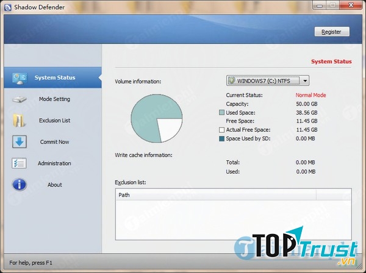Click the Administration checklist icon
The image size is (366, 273).
pos(20,163)
